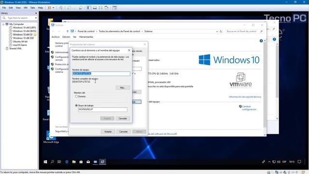The image size is (309, 174).
Task: Open the Microsoft Edge desktop shortcut
Action: (51, 137)
